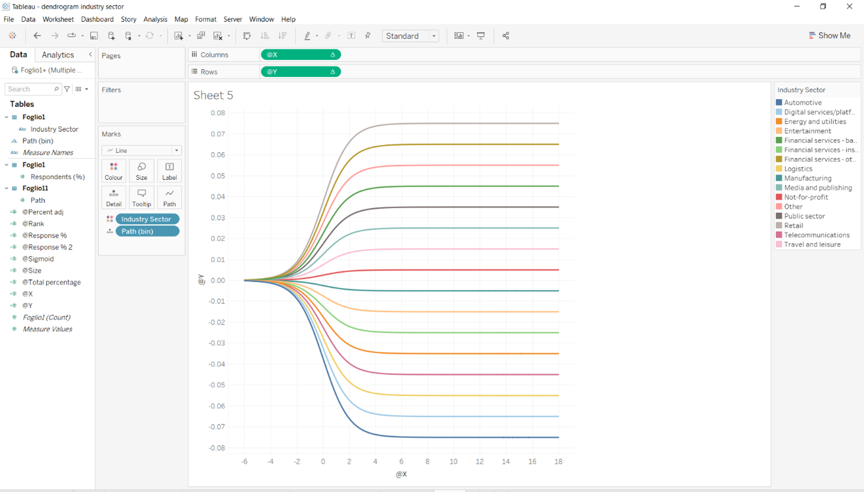
Task: Open the Fit dropdown showing Standard
Action: [411, 36]
